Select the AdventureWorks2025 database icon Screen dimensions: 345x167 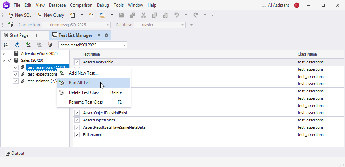click(x=16, y=53)
